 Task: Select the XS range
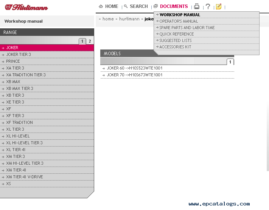click(47, 184)
